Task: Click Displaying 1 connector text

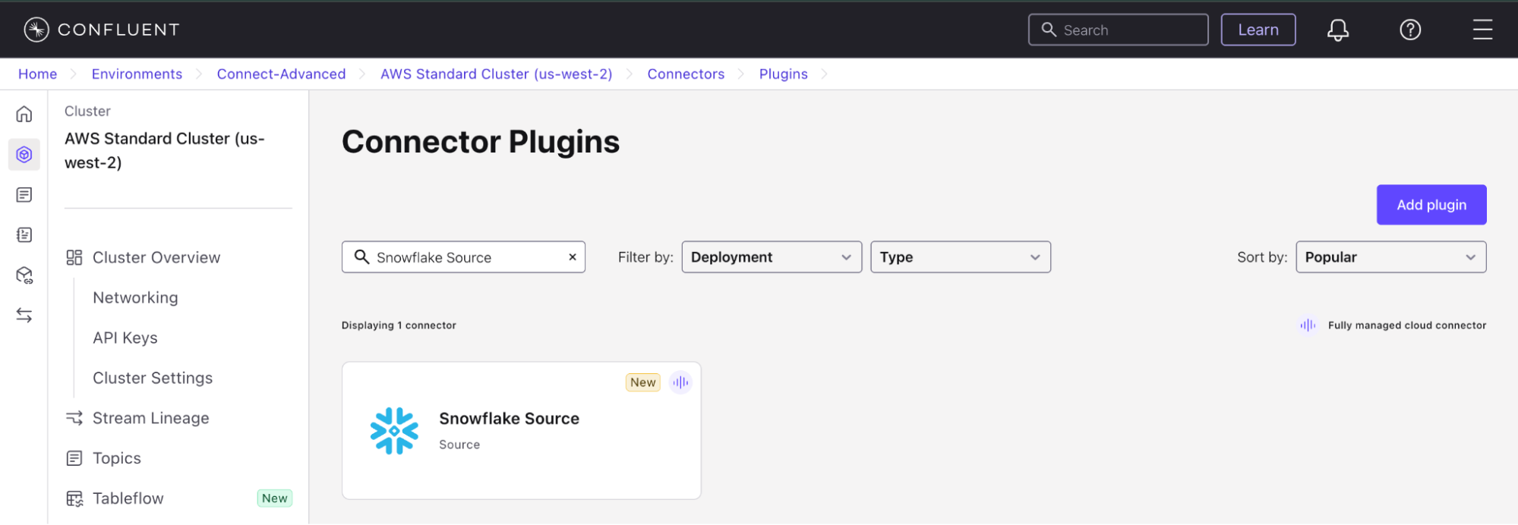Action: (399, 325)
